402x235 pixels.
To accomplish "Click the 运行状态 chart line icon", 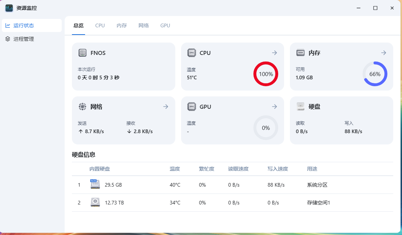I will 8,25.
